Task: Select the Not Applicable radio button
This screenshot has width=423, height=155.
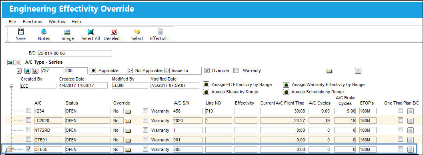Action: tap(130, 70)
